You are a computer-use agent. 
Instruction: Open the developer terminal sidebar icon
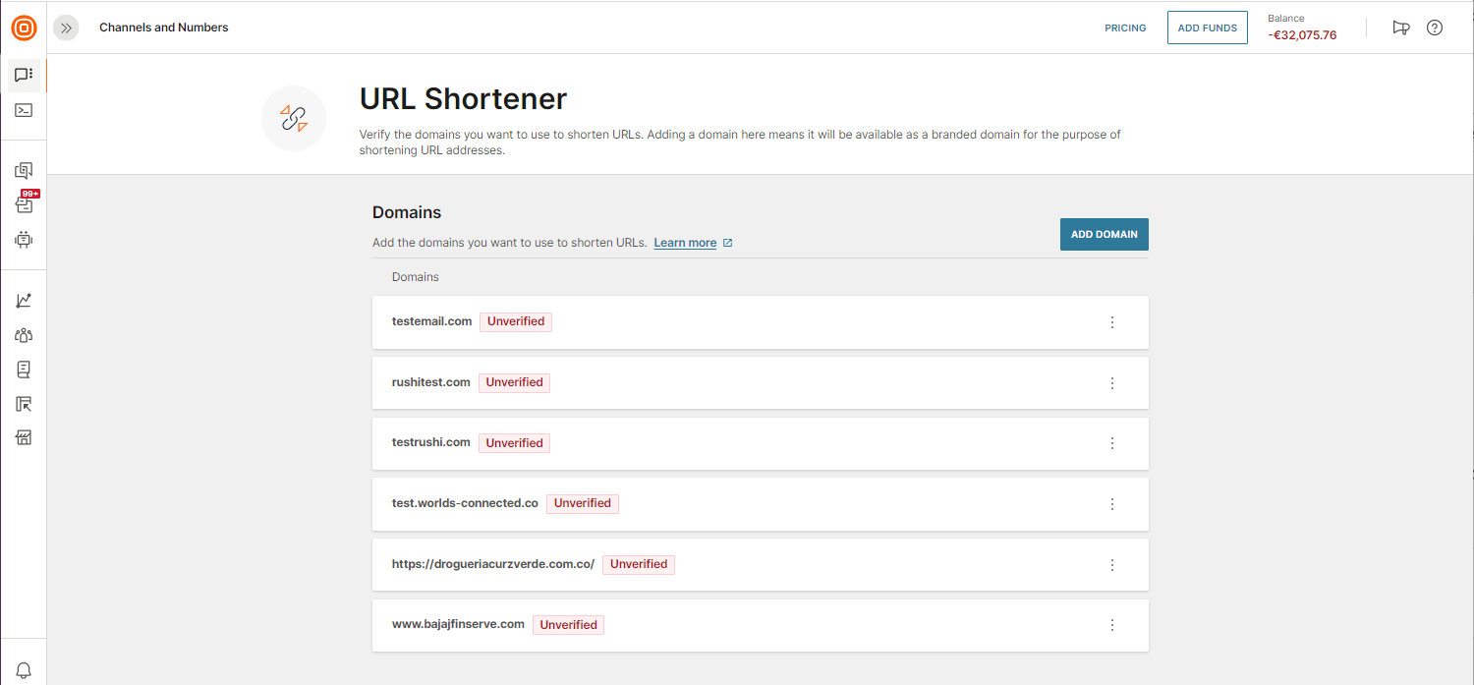(24, 110)
